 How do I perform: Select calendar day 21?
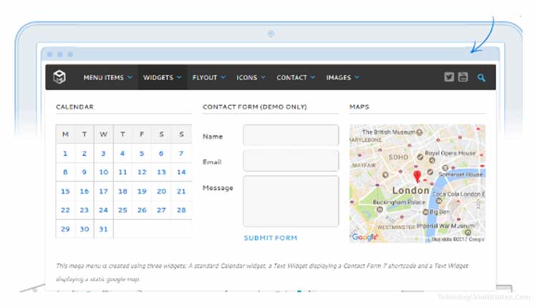coord(181,191)
